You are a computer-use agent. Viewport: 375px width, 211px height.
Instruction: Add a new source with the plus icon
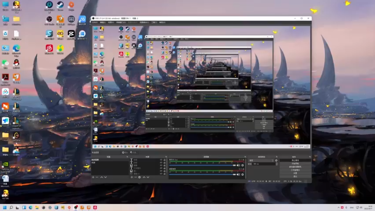pyautogui.click(x=132, y=177)
